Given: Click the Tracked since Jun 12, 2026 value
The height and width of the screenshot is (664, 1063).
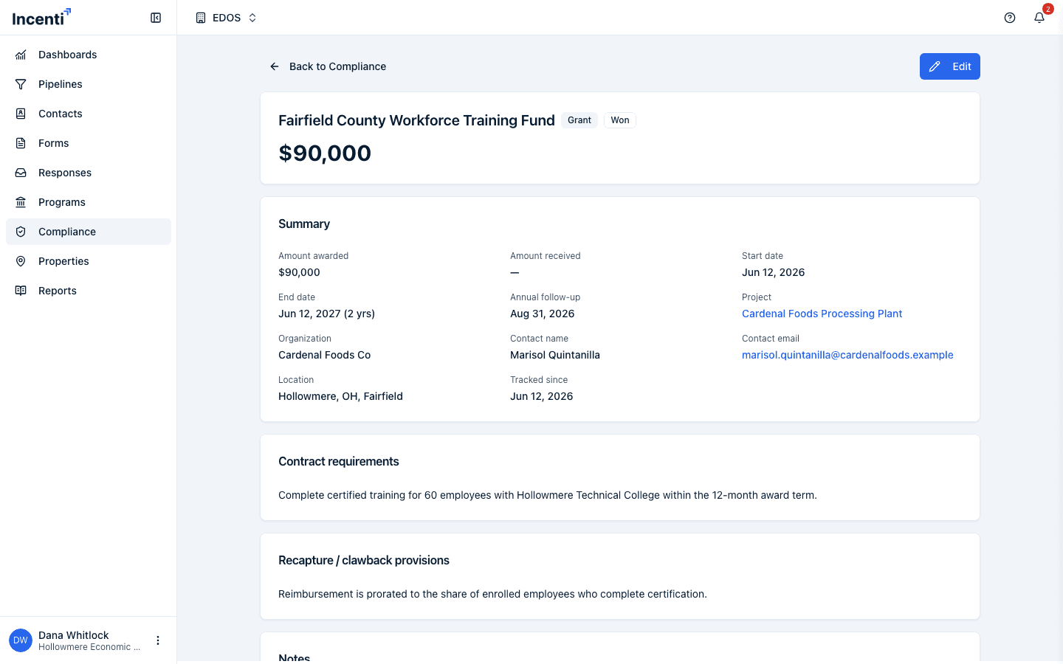Looking at the screenshot, I should point(541,396).
